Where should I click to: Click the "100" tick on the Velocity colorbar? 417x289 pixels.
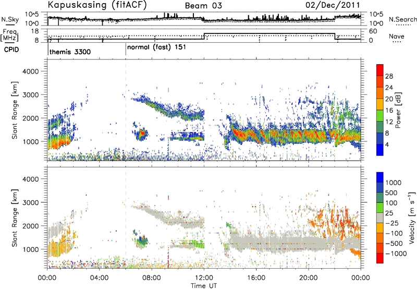coord(391,203)
